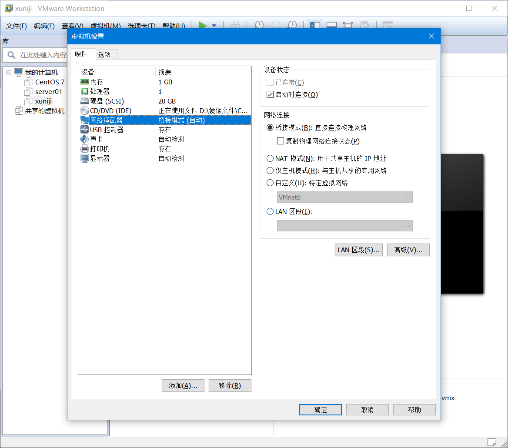This screenshot has width=508, height=448.
Task: Select the hard disk (硬盘 SCSI) icon
Action: click(x=84, y=101)
